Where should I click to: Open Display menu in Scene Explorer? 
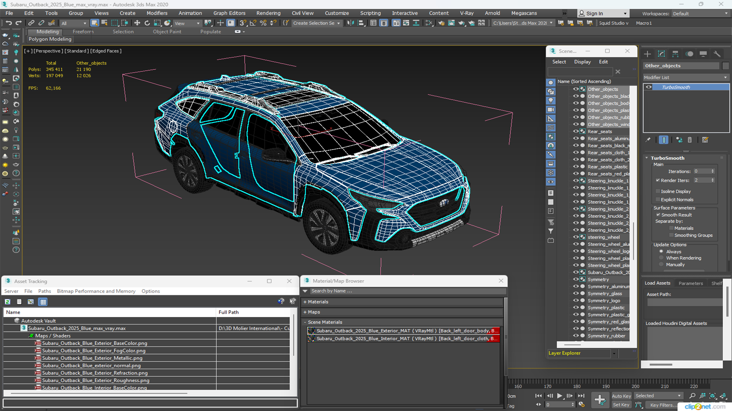point(582,62)
